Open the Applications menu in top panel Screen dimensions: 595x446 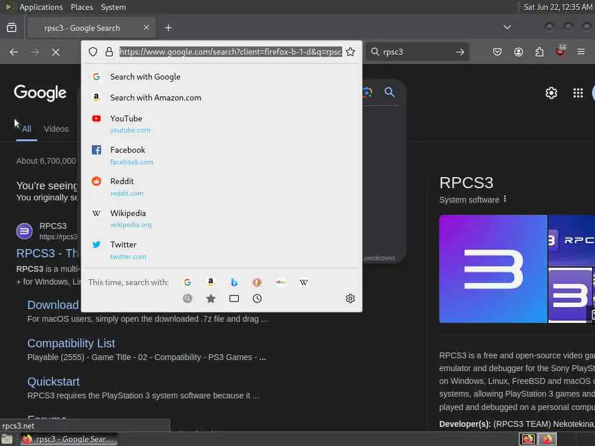point(41,7)
